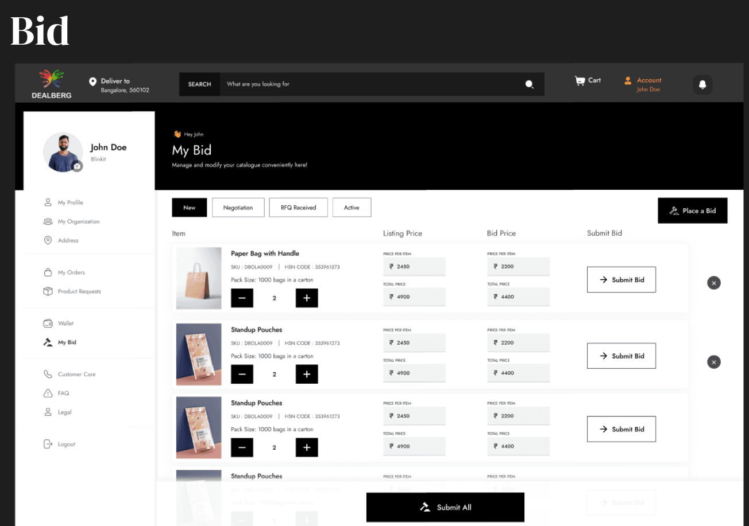The image size is (749, 526).
Task: Click the Place a Bid button
Action: 693,211
